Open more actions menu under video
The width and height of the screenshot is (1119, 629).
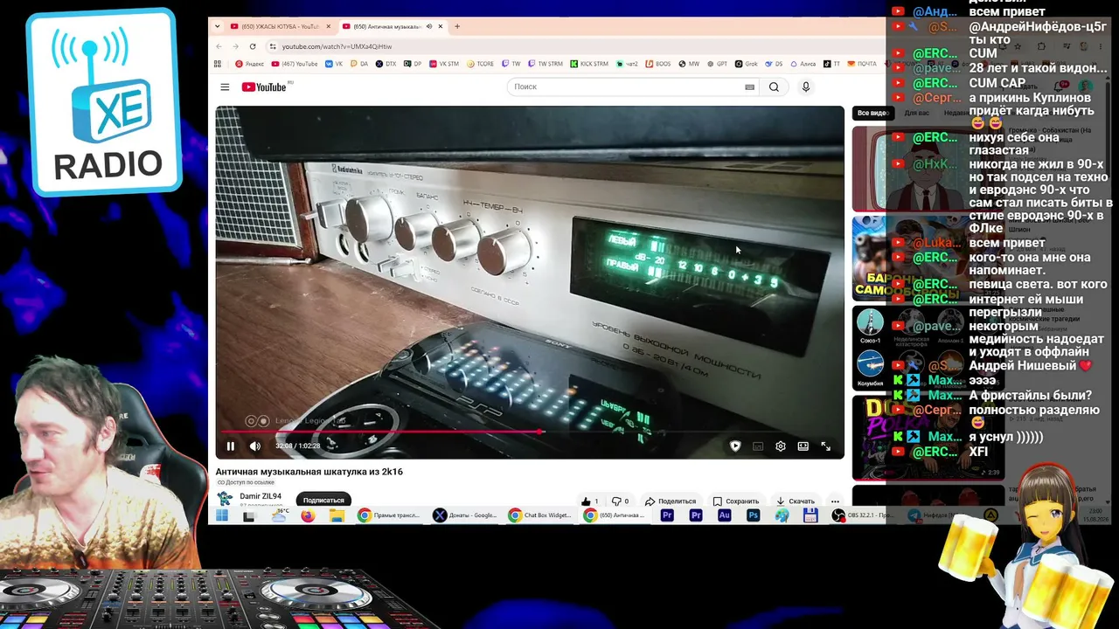click(x=835, y=501)
